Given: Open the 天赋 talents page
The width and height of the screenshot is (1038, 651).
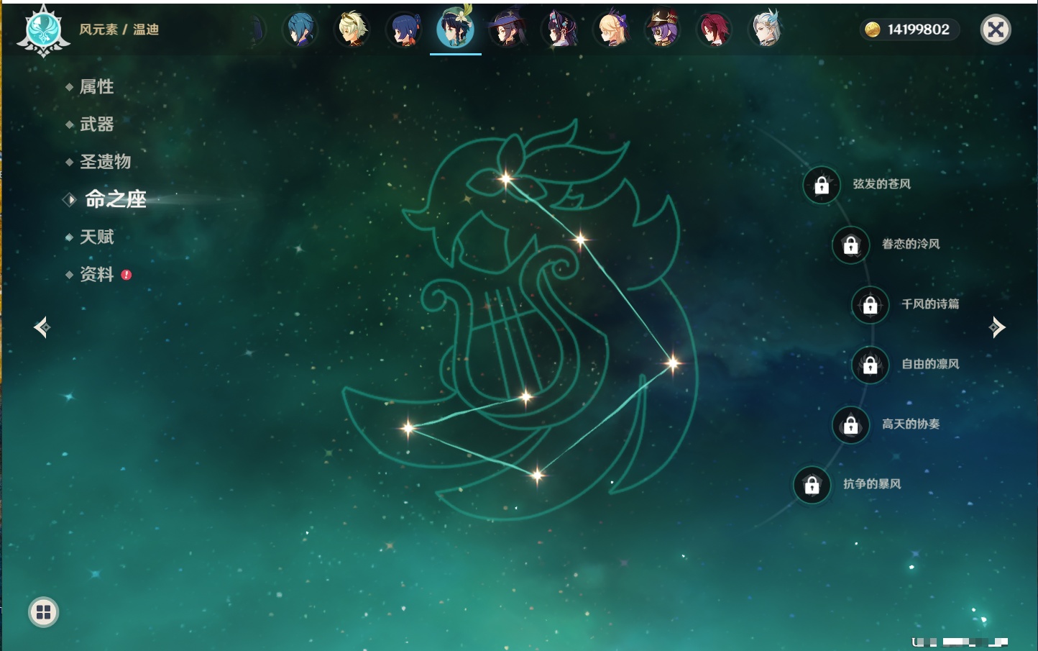Looking at the screenshot, I should [96, 237].
